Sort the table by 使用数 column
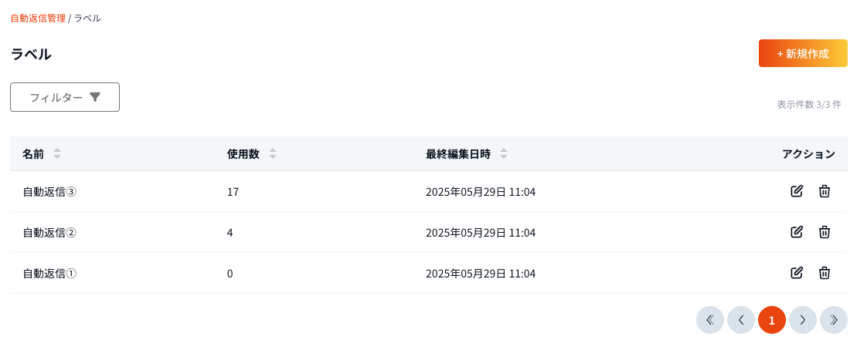This screenshot has width=857, height=343. click(x=272, y=154)
